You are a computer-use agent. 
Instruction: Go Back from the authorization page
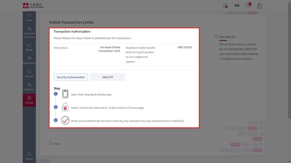[x=54, y=144]
